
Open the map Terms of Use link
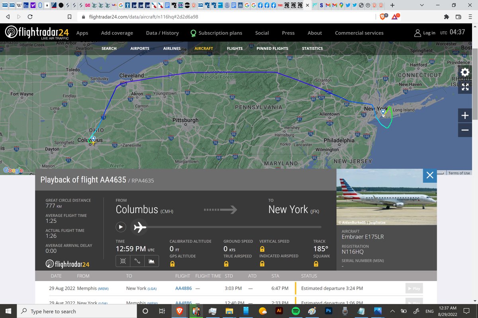coord(459,173)
